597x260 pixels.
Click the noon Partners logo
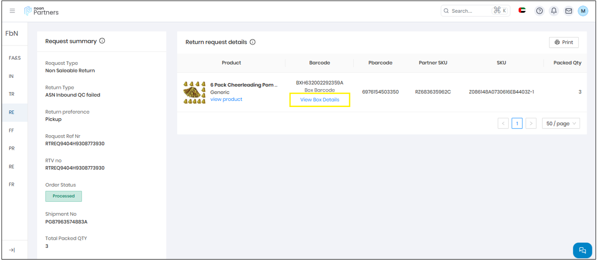point(42,11)
